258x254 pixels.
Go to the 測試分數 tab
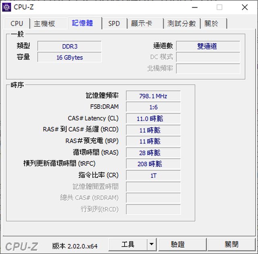181,23
